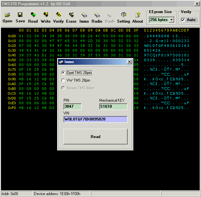Expand the EEprom Size dropdown arrow

tap(171, 20)
